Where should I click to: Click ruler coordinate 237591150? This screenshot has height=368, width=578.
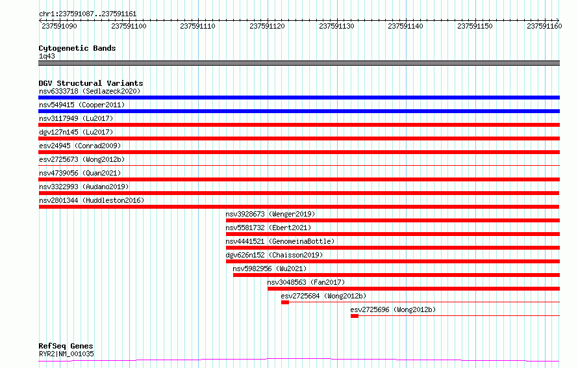475,26
